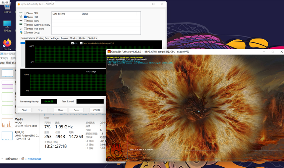Open the 打开资源监视器 link
The height and width of the screenshot is (168, 284).
33,159
